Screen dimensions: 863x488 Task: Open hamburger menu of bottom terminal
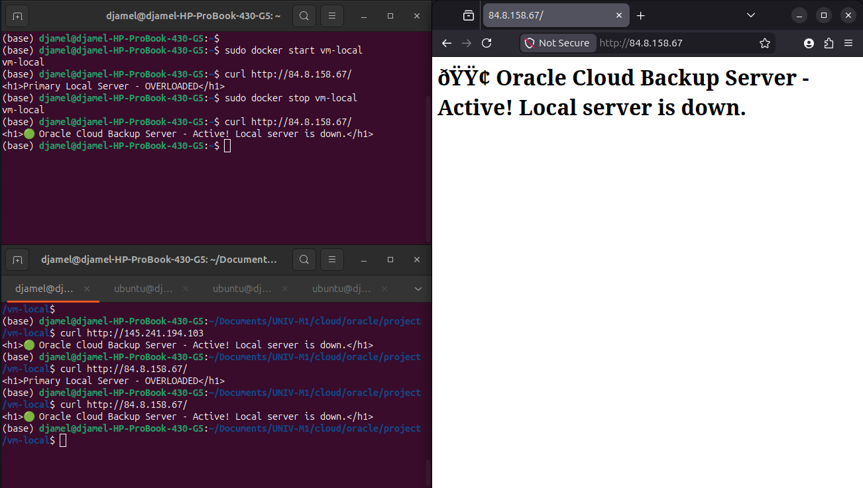click(x=332, y=260)
